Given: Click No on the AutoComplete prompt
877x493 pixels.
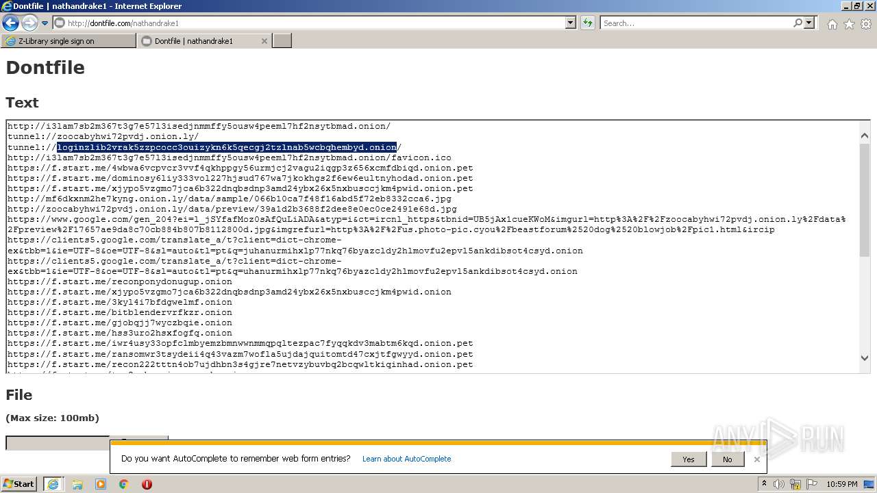Looking at the screenshot, I should coord(727,459).
